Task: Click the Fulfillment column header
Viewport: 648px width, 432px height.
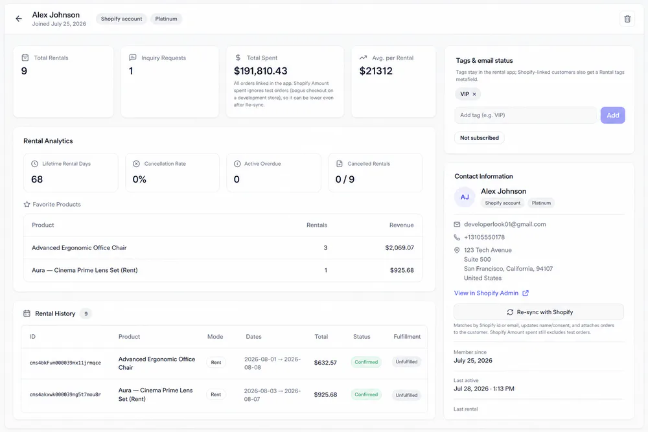Action: 407,337
